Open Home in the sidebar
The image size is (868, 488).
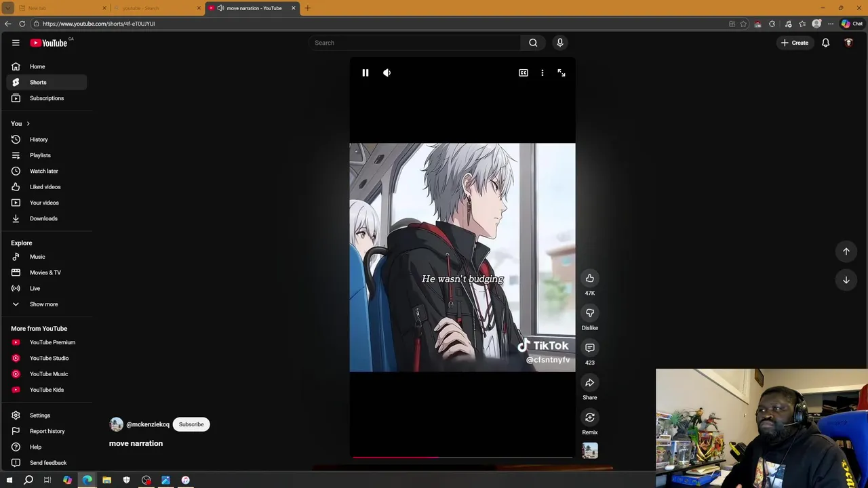(x=47, y=66)
